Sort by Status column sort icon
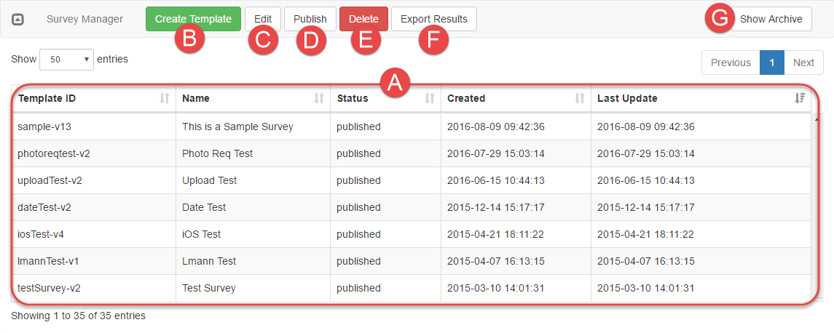This screenshot has height=333, width=834. 430,98
